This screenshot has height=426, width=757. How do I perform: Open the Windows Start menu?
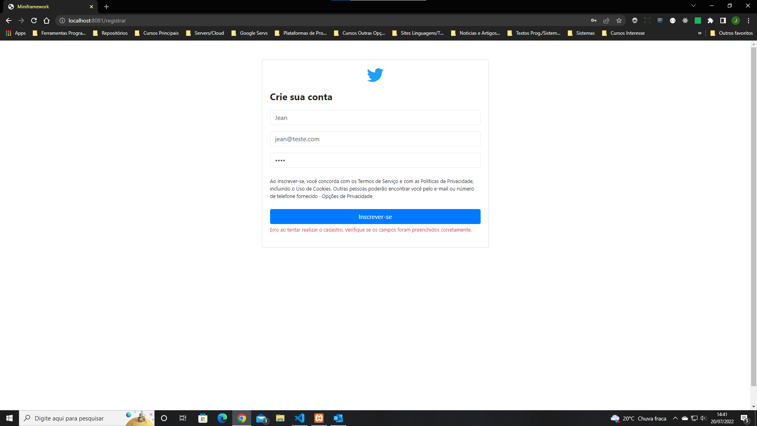pos(9,418)
